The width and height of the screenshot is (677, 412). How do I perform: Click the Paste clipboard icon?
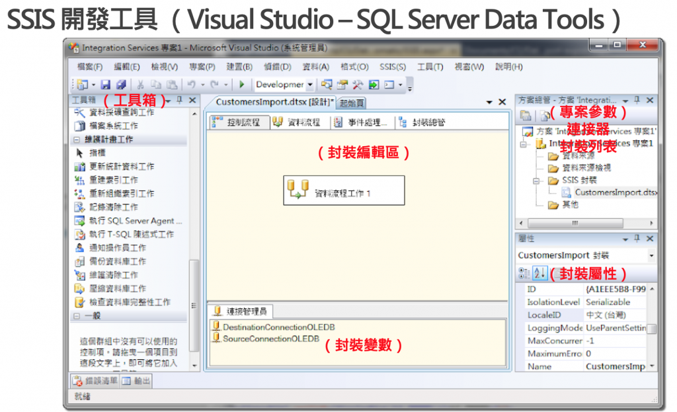coord(172,85)
